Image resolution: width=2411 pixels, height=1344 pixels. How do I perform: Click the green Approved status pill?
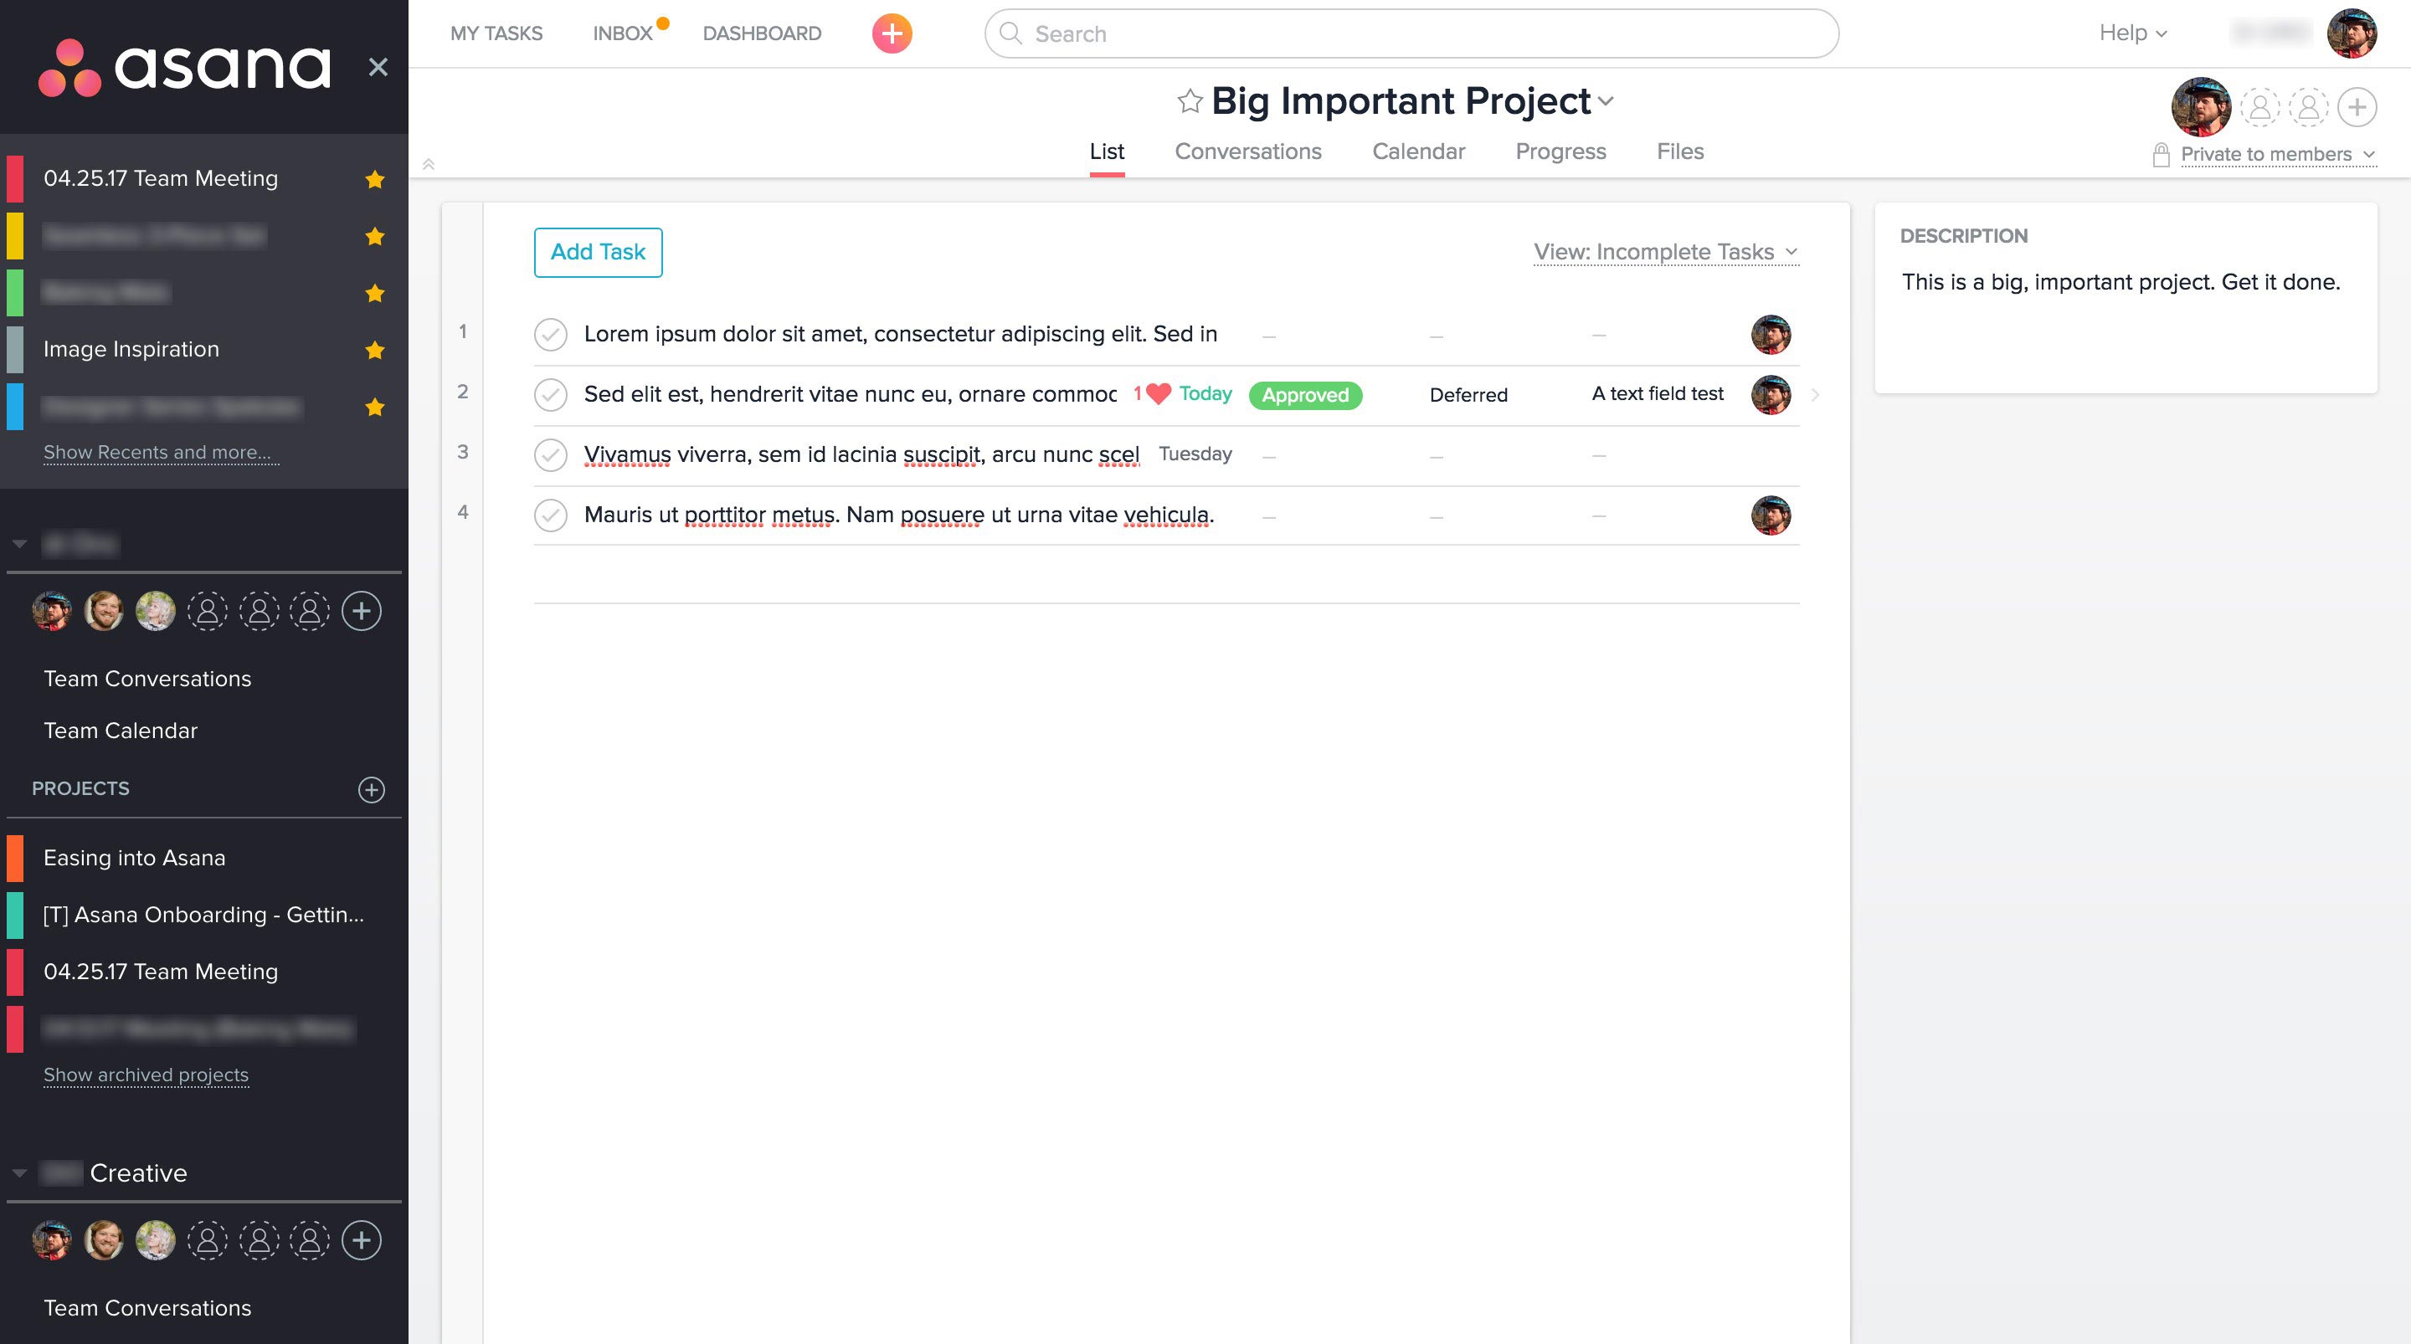pos(1305,394)
